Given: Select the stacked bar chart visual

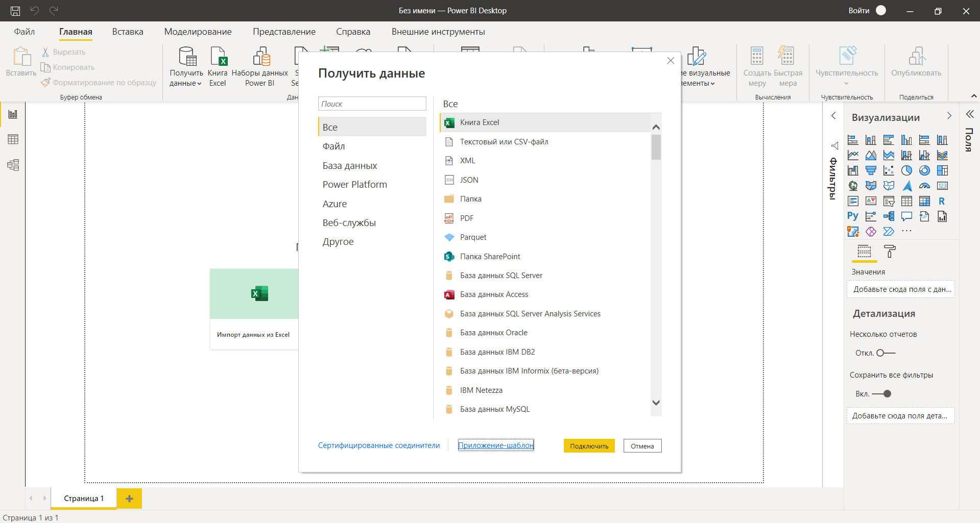Looking at the screenshot, I should click(x=853, y=140).
